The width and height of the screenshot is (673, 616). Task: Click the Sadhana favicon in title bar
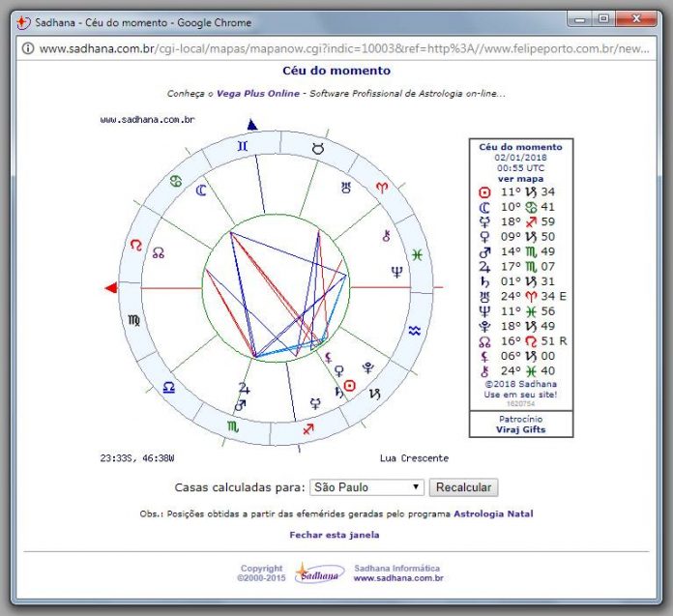pyautogui.click(x=23, y=22)
